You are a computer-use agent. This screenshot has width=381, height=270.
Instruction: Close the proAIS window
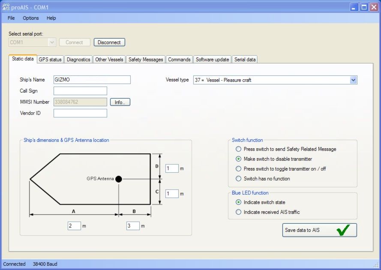374,7
